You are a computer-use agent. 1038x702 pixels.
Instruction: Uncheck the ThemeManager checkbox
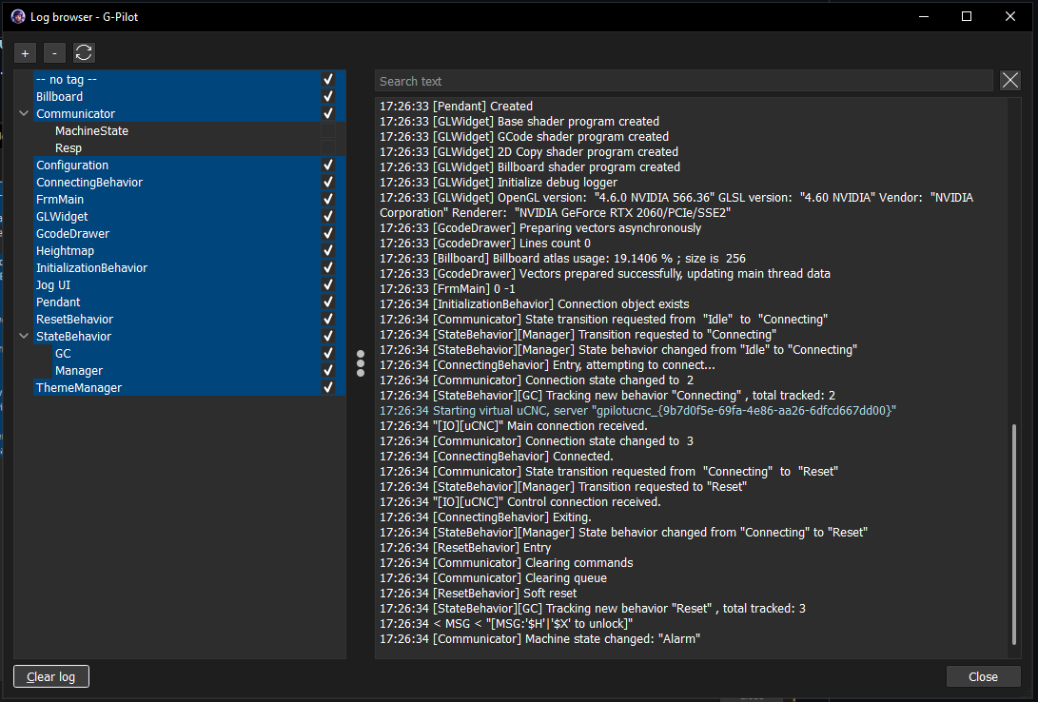coord(328,387)
